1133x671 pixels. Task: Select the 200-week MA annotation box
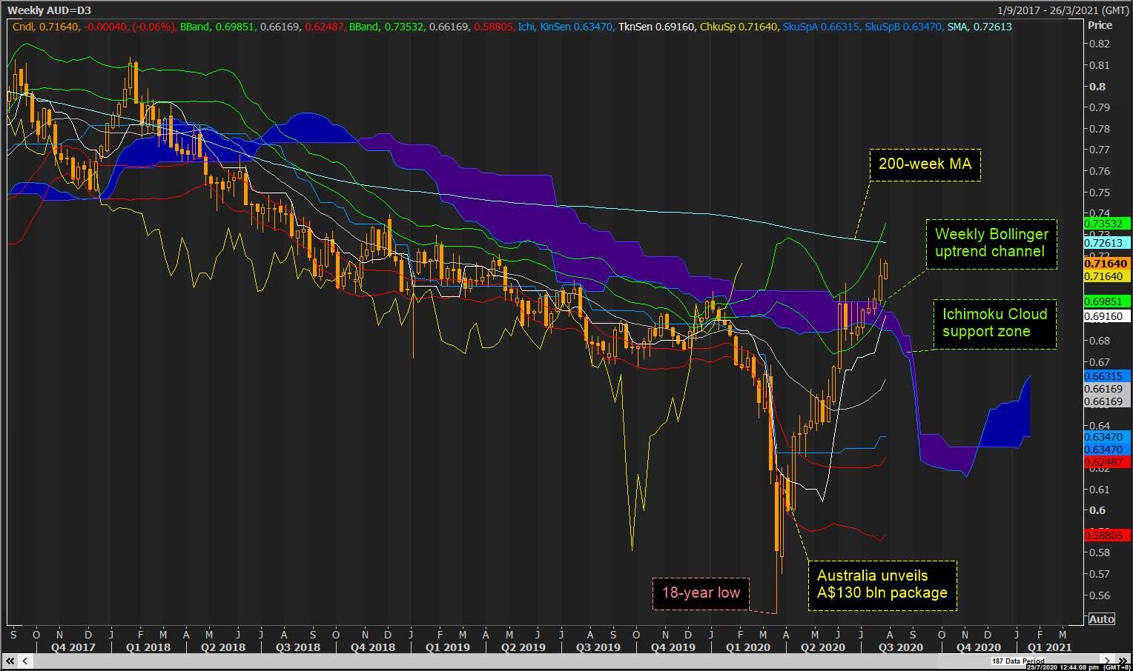pos(925,164)
